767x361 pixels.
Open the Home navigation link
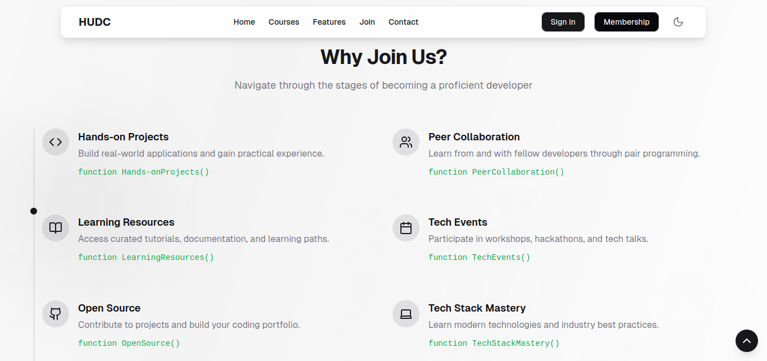tap(244, 22)
